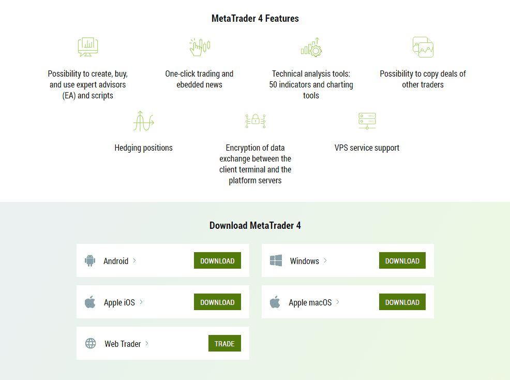This screenshot has width=510, height=380.
Task: Open the Android platform link
Action: (116, 261)
